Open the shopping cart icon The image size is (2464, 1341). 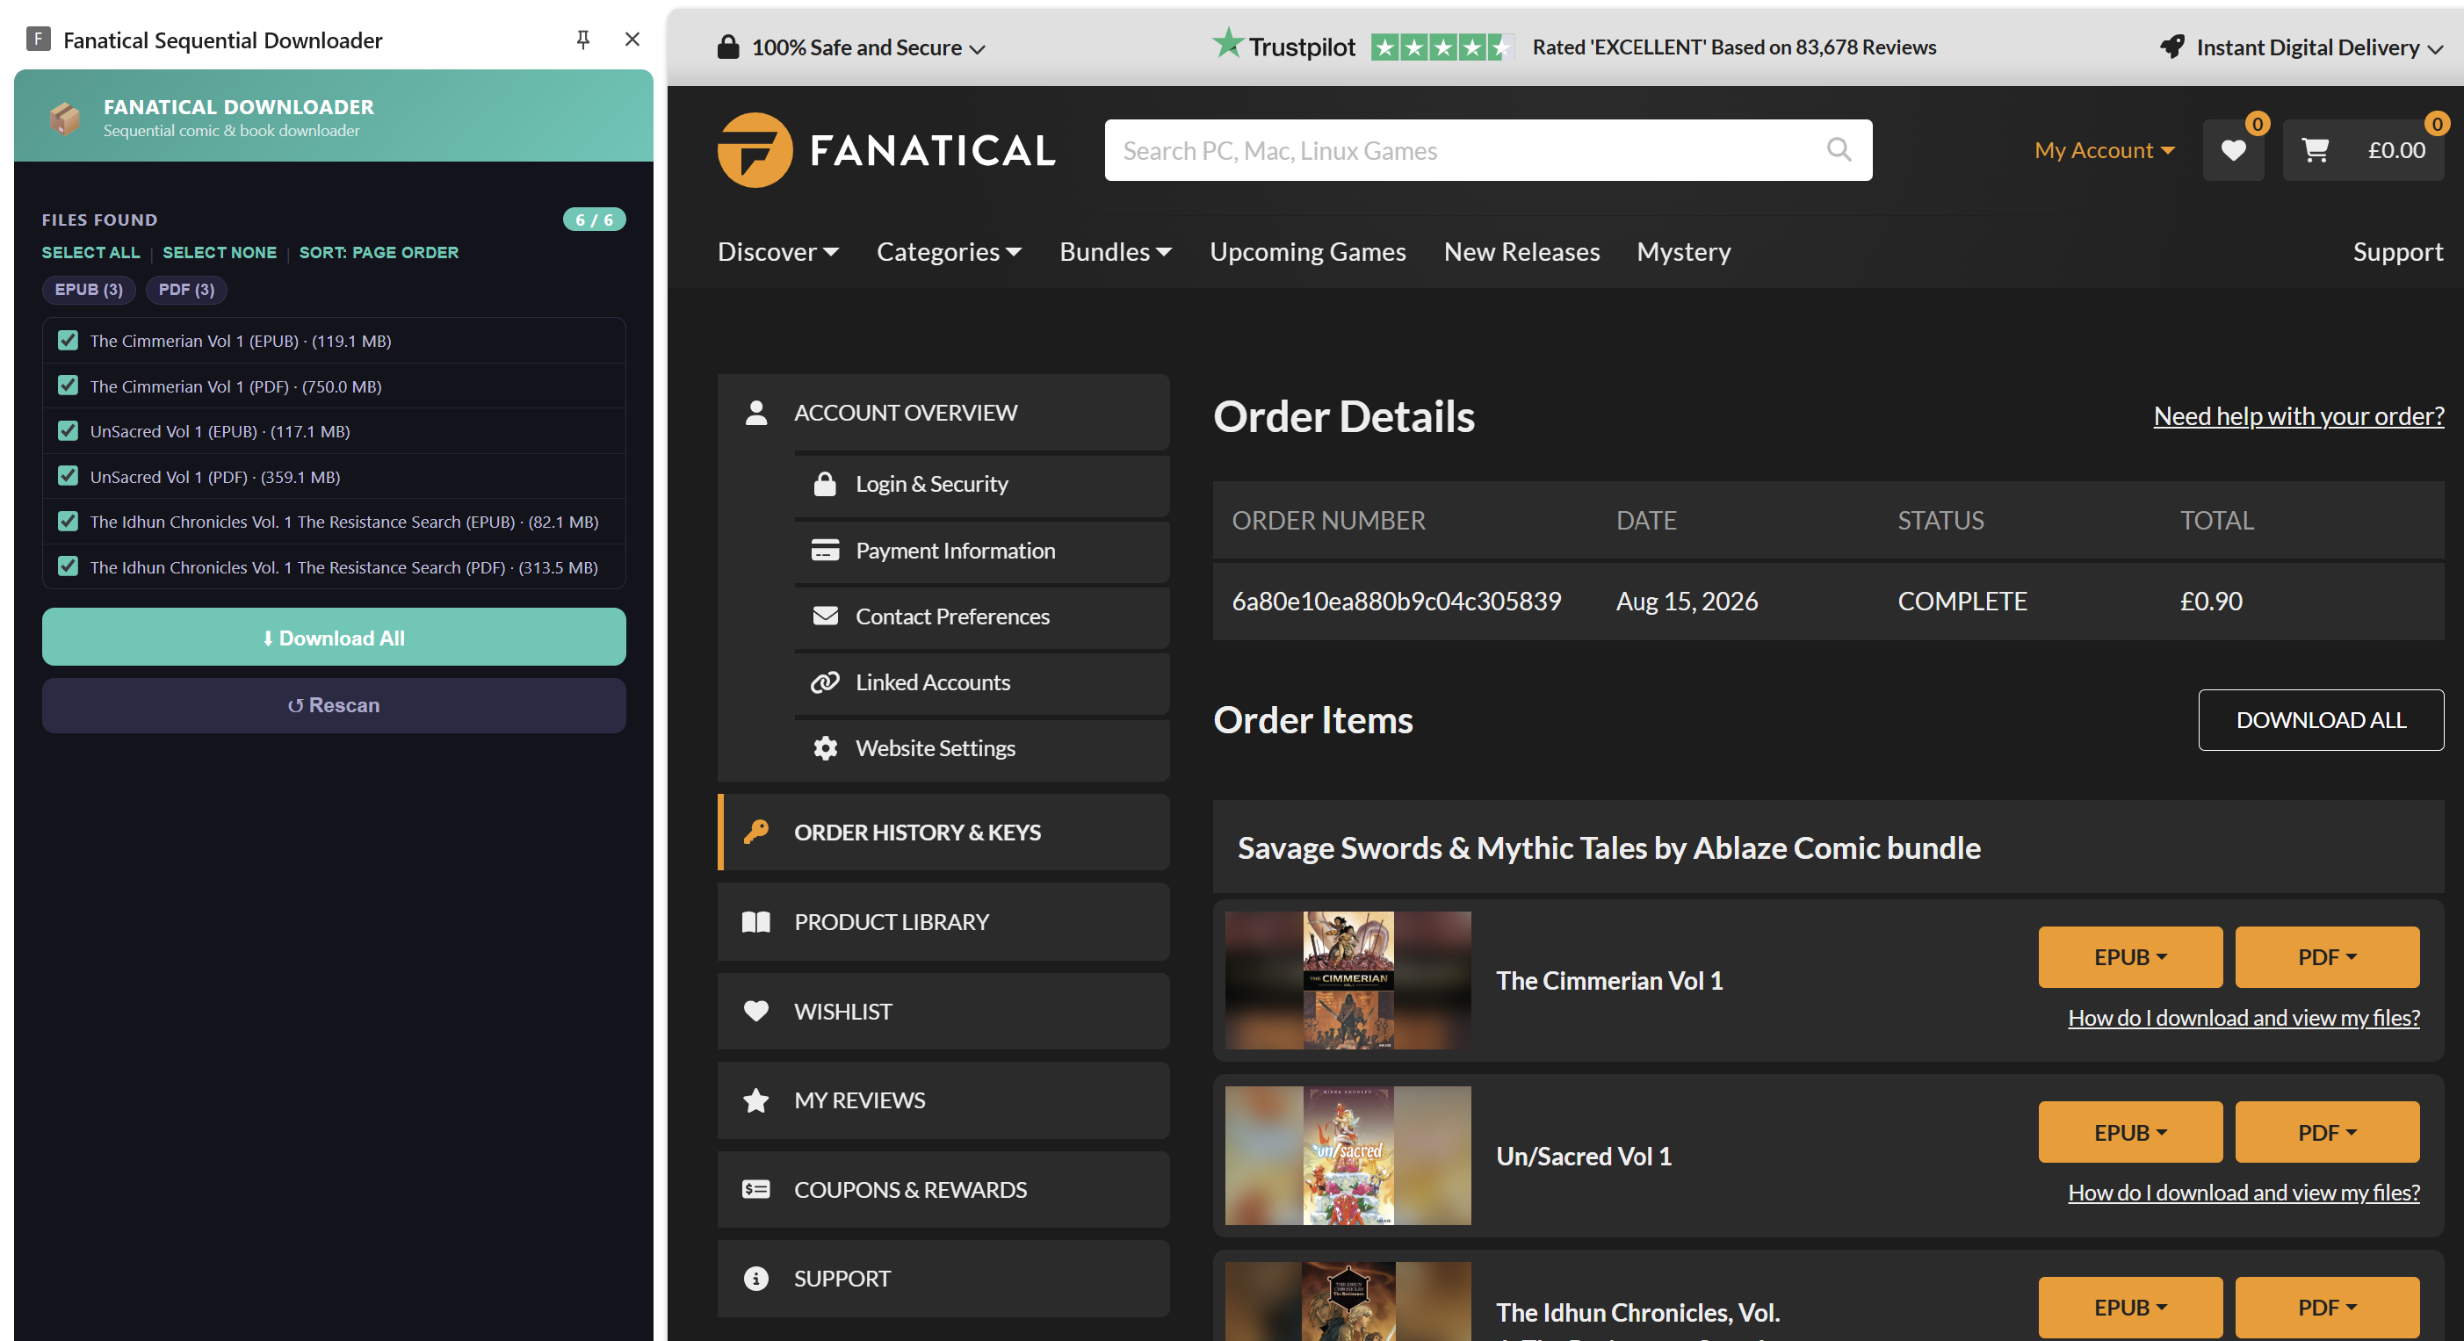pyautogui.click(x=2315, y=150)
